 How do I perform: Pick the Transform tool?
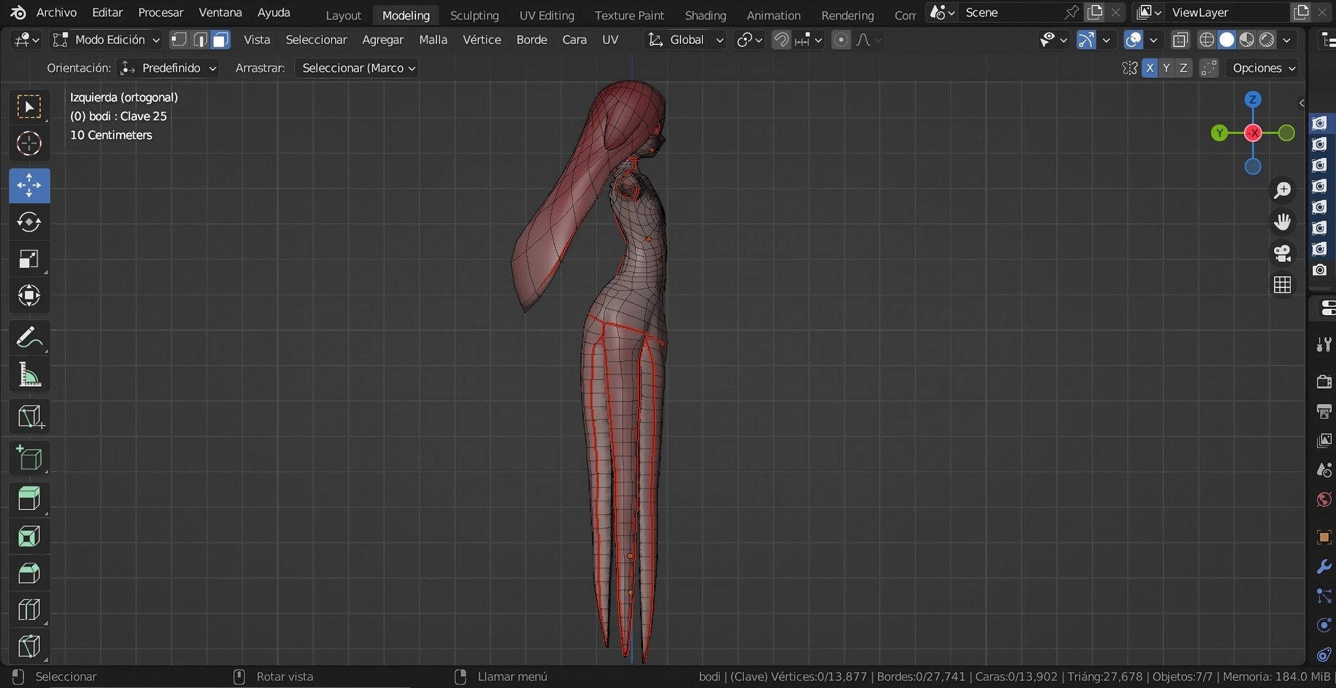point(29,296)
